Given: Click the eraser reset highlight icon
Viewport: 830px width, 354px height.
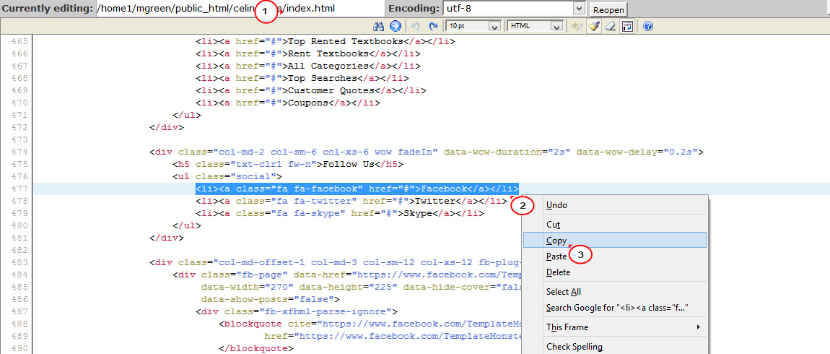Looking at the screenshot, I should [611, 26].
